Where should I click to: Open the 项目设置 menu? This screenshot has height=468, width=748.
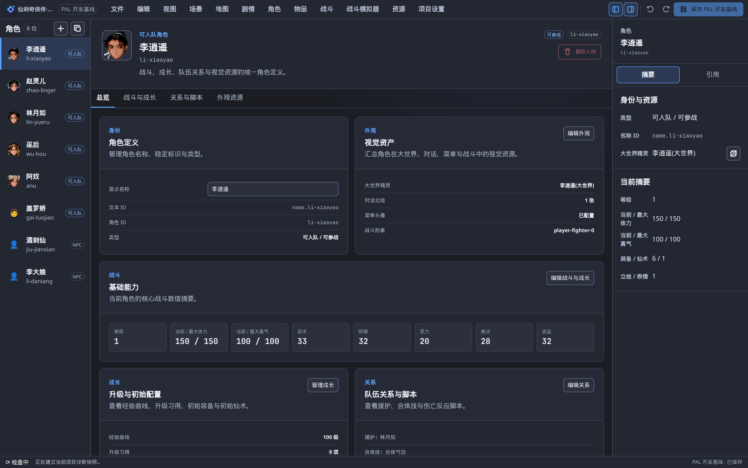[432, 9]
